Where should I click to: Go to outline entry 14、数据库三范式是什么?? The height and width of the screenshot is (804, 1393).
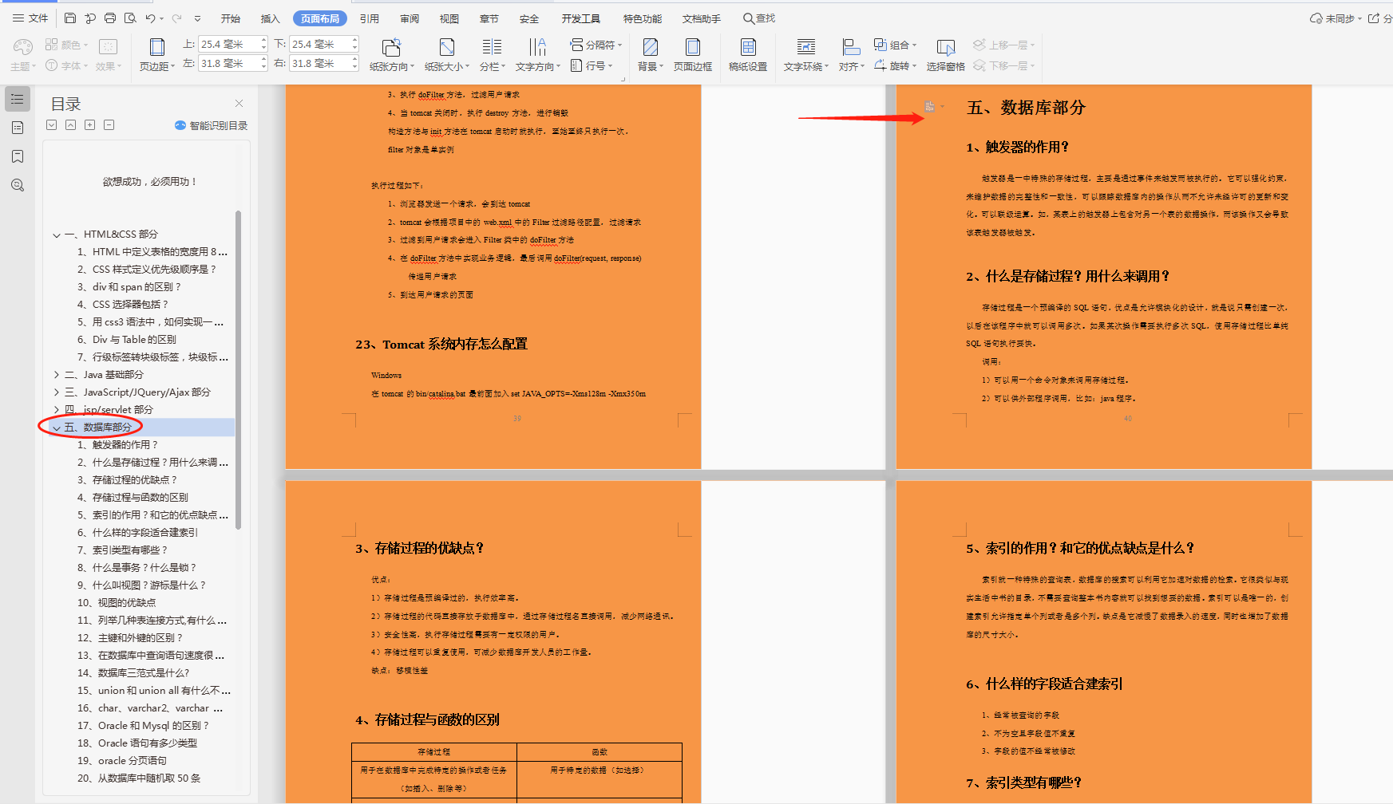[x=133, y=673]
